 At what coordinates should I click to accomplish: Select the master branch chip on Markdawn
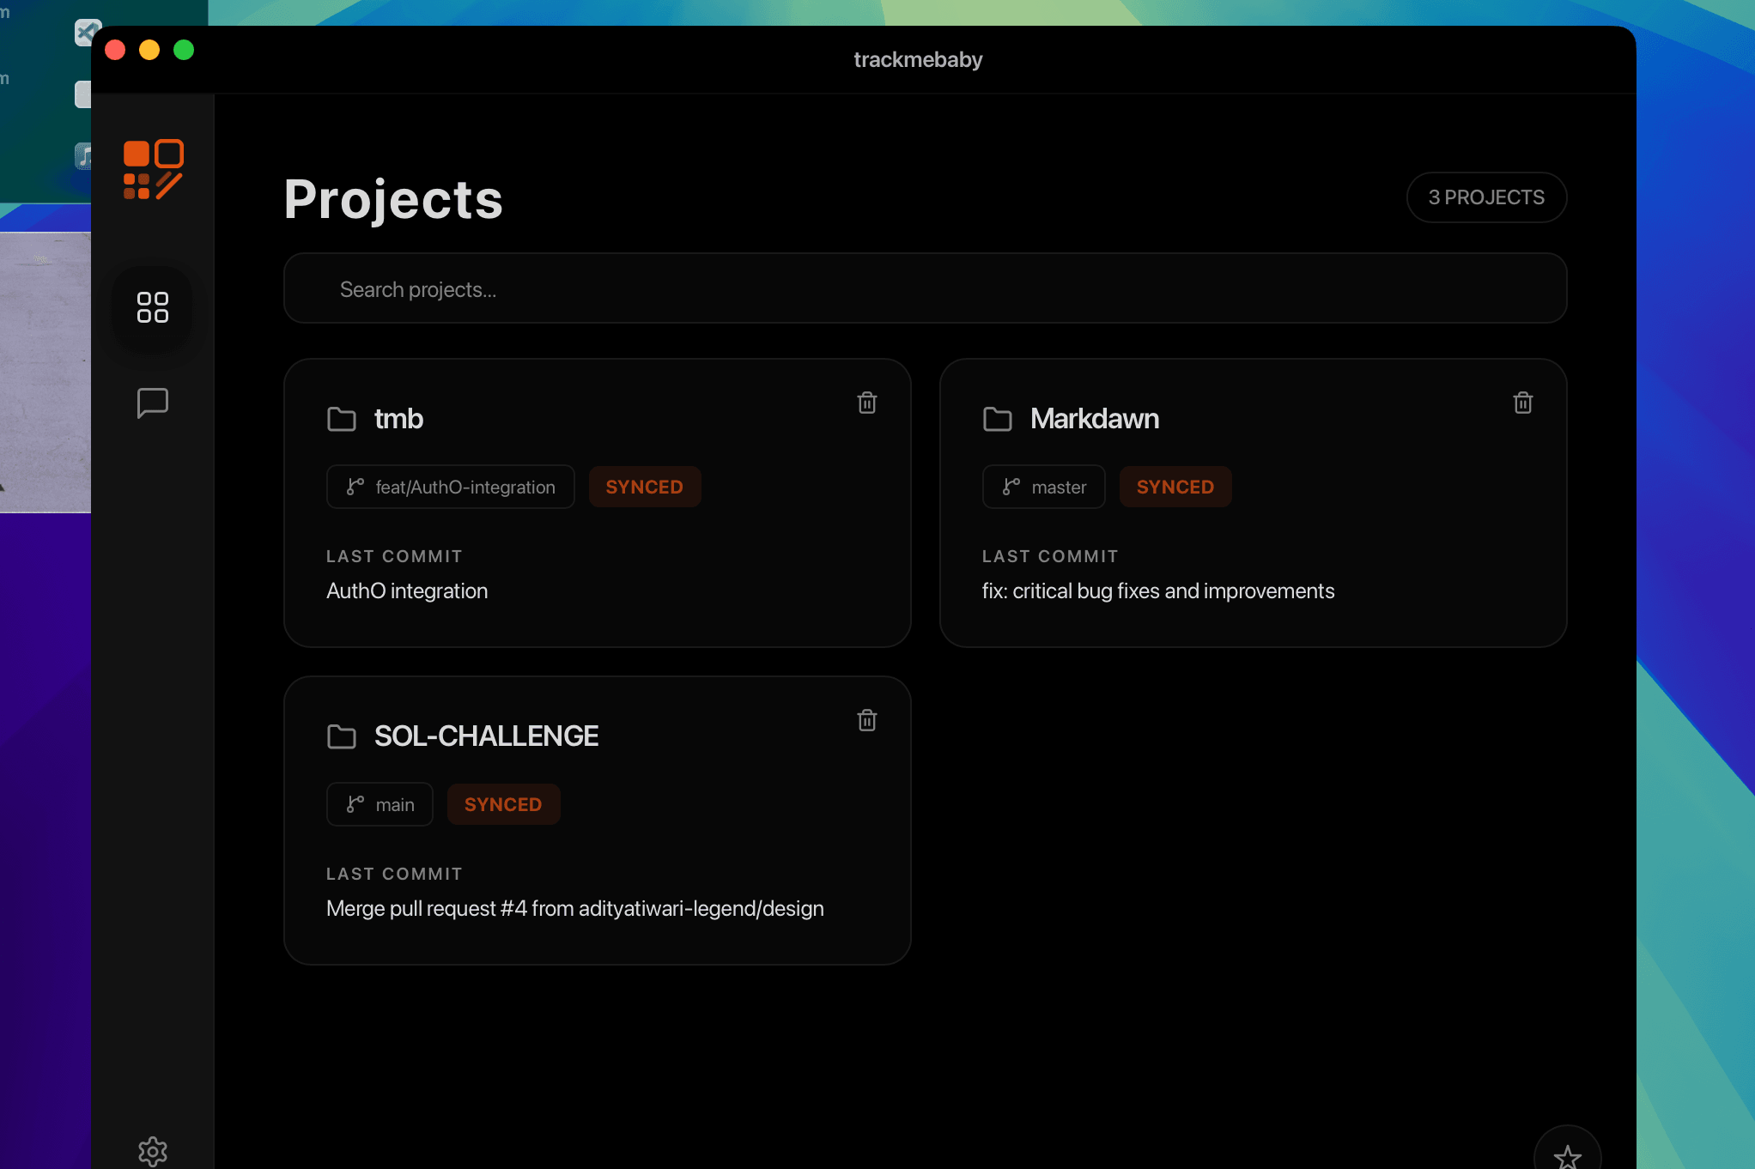tap(1043, 487)
